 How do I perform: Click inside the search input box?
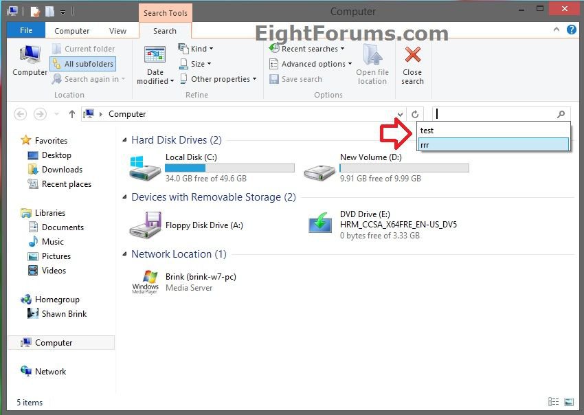(493, 114)
